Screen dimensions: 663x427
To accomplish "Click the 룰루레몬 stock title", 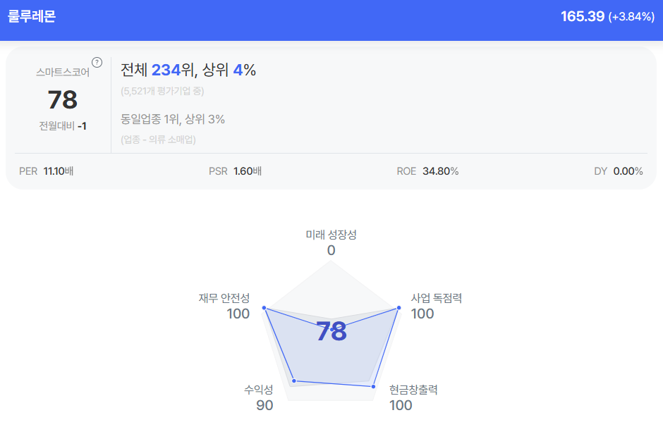I will pyautogui.click(x=32, y=16).
